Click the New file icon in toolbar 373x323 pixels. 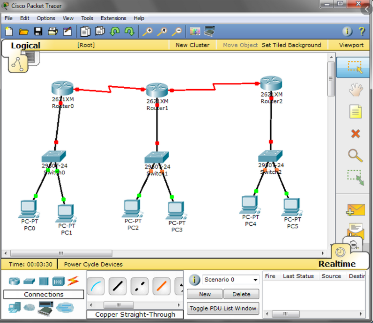point(9,31)
